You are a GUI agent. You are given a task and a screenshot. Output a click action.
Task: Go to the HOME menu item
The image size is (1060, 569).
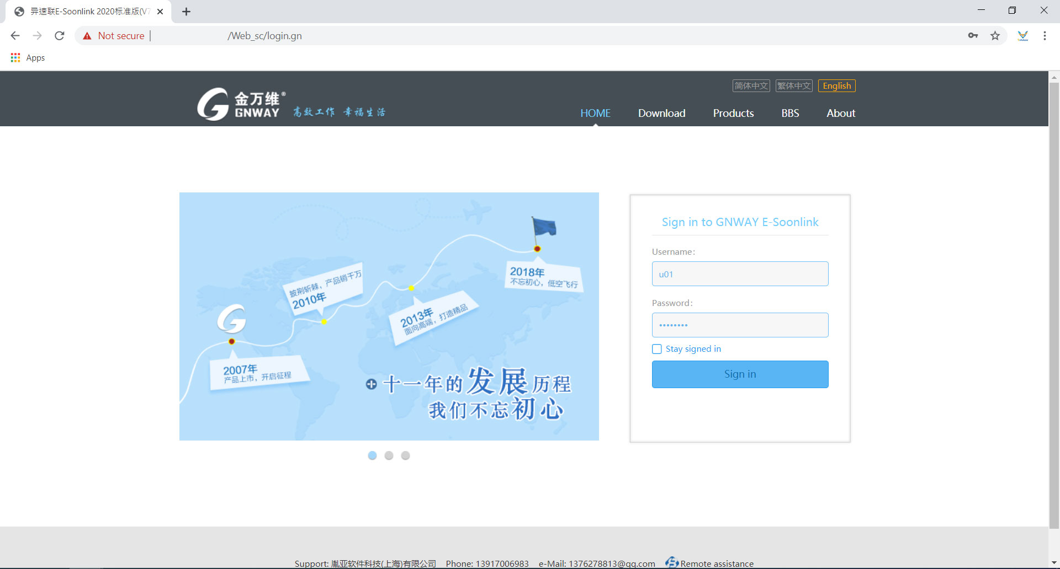[595, 113]
